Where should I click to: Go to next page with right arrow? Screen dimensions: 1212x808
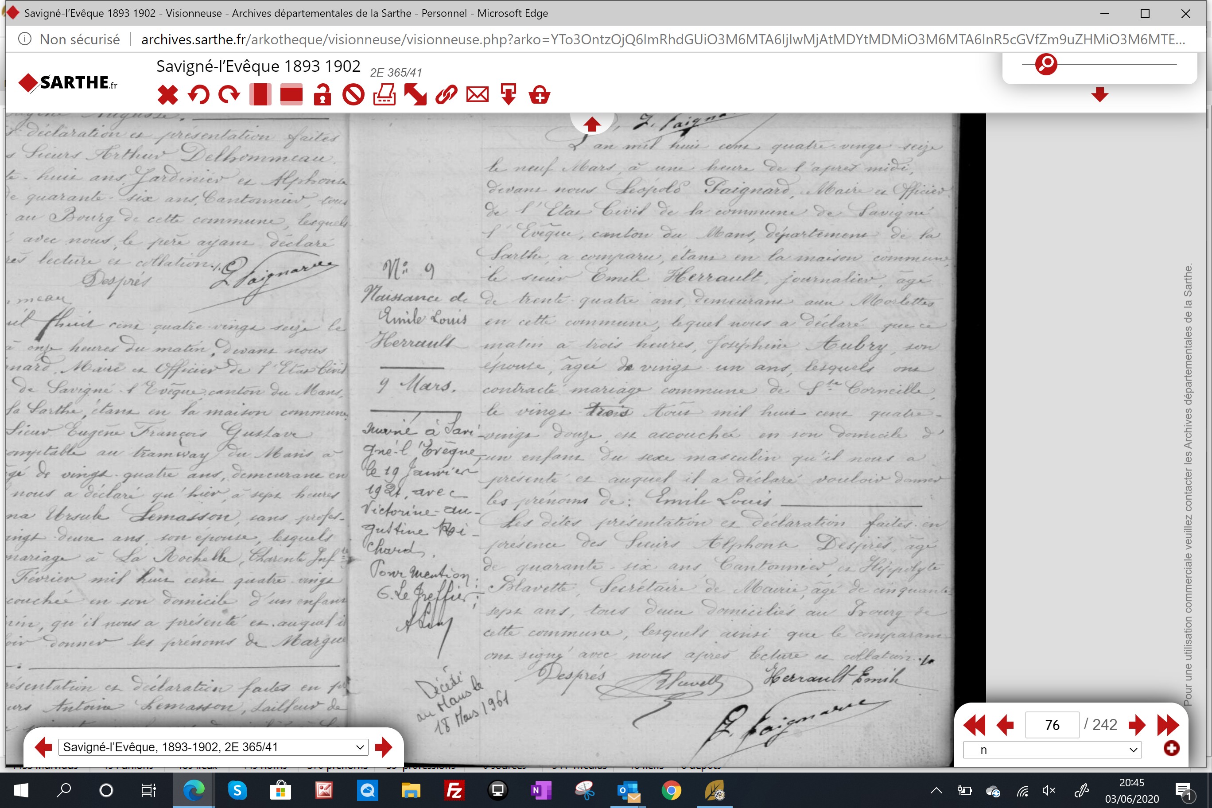(x=1136, y=725)
